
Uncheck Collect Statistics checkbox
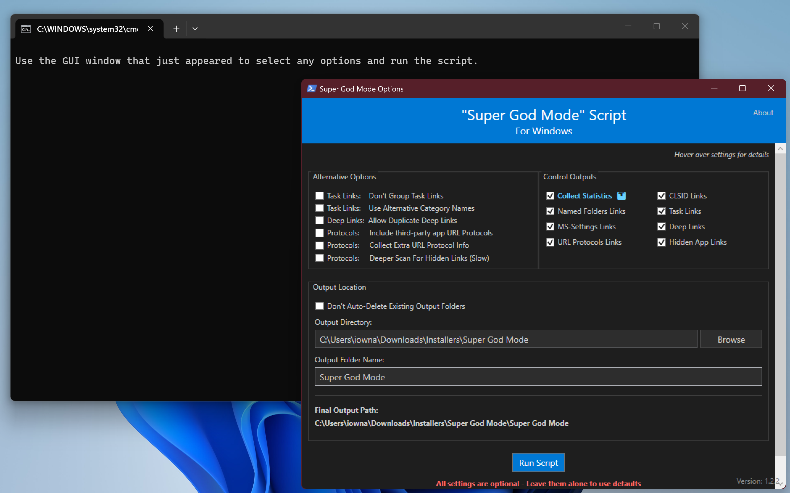(550, 196)
